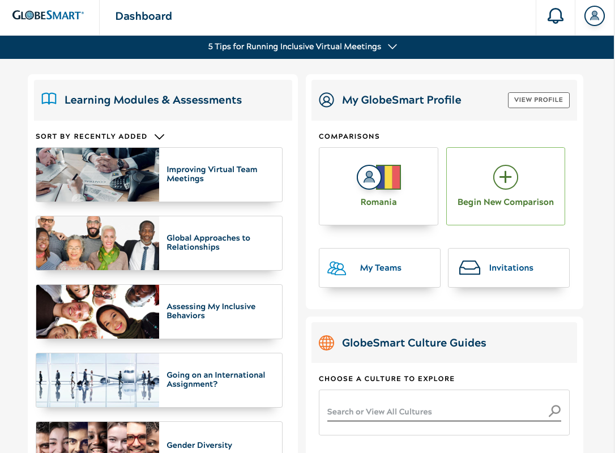Click the Dashboard header title
615x453 pixels.
pos(143,16)
